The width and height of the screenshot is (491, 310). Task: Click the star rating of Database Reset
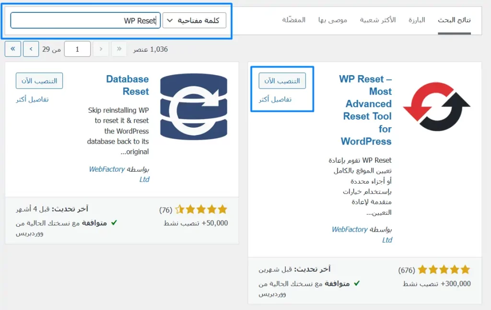tap(201, 209)
